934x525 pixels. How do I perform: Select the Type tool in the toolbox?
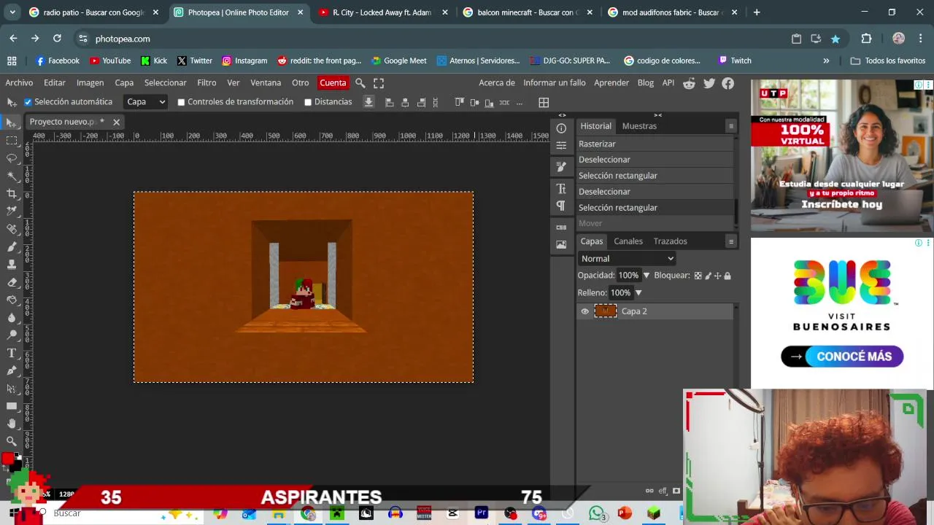12,353
